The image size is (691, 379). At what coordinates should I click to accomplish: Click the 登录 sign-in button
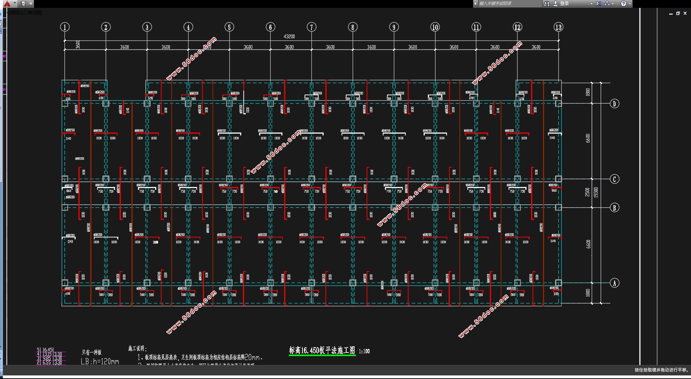point(565,4)
